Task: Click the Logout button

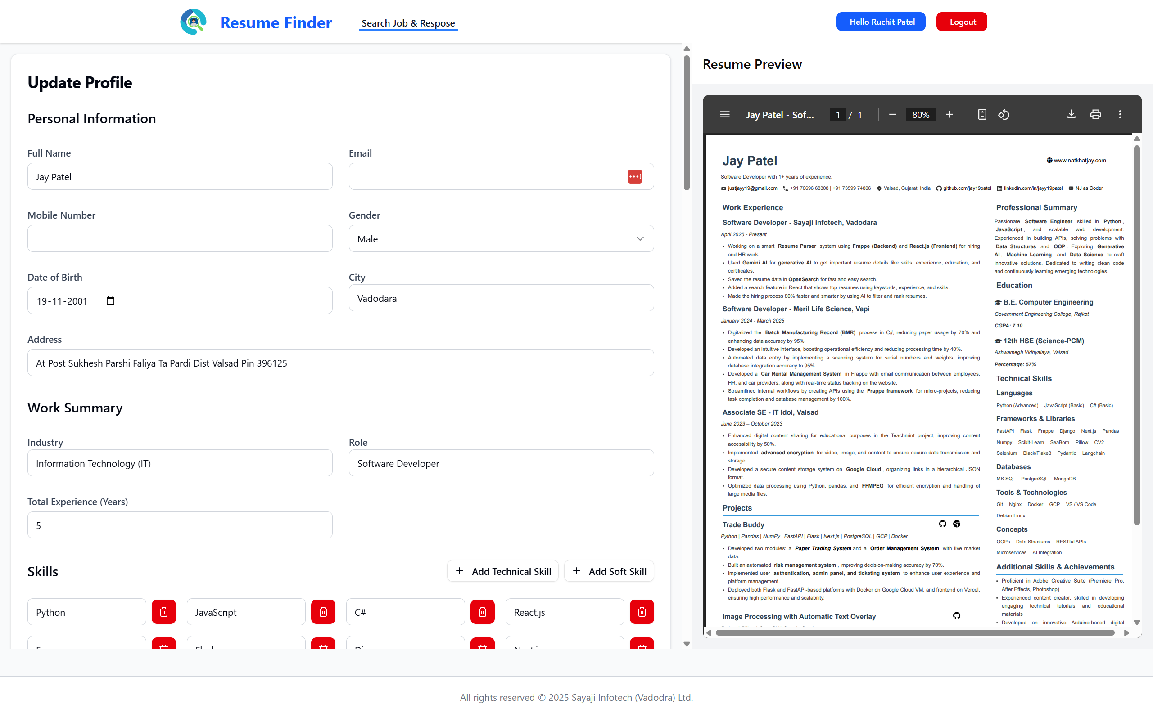Action: pos(961,21)
